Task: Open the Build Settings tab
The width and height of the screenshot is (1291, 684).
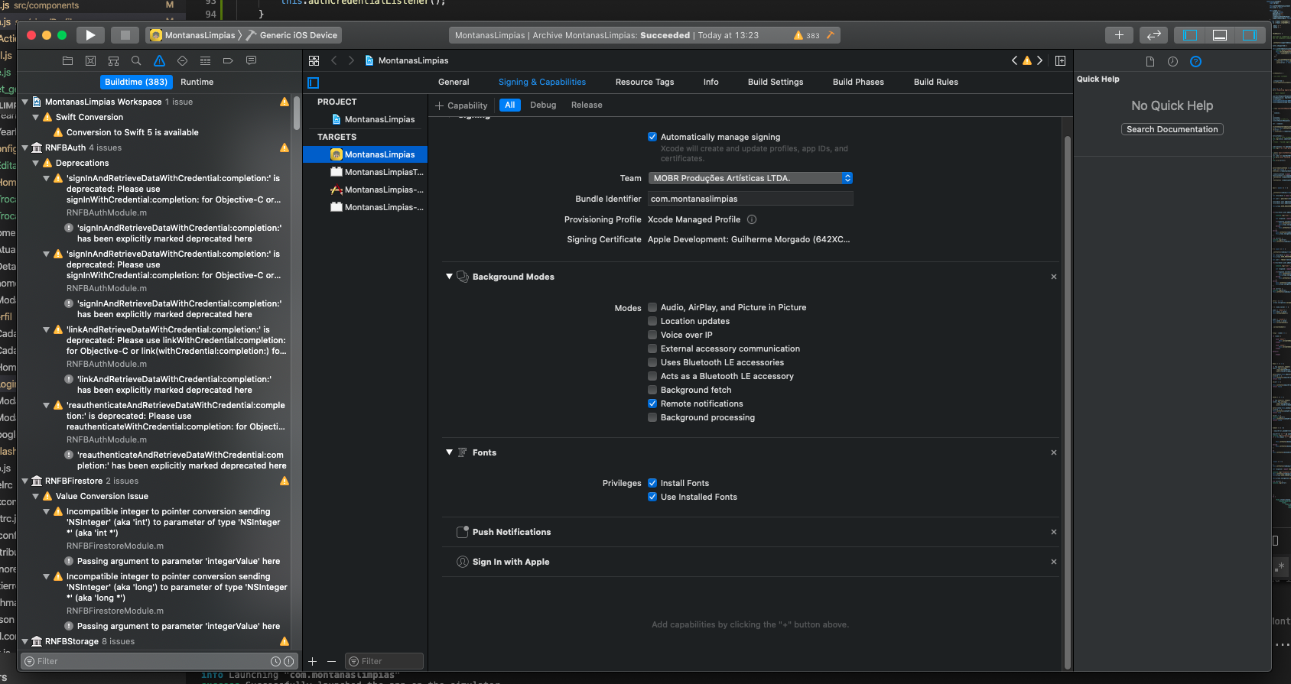Action: coord(776,82)
